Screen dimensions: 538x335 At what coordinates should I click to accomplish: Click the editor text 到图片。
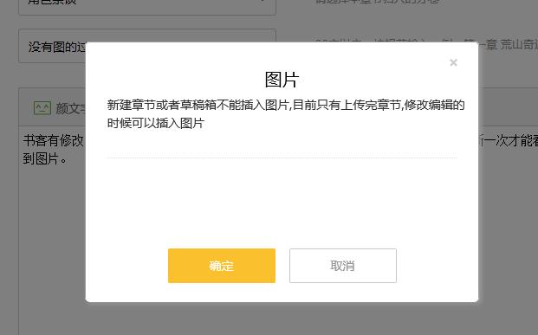(x=44, y=158)
